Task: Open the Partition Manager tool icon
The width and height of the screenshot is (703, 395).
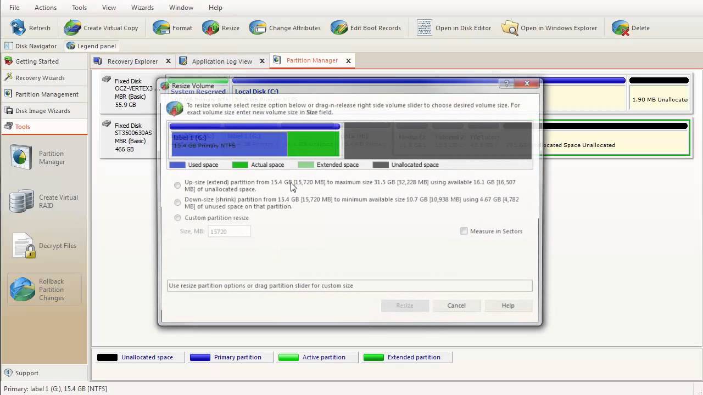Action: (x=21, y=157)
